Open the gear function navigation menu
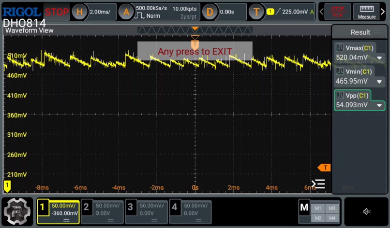390x228 pixels. point(17,212)
